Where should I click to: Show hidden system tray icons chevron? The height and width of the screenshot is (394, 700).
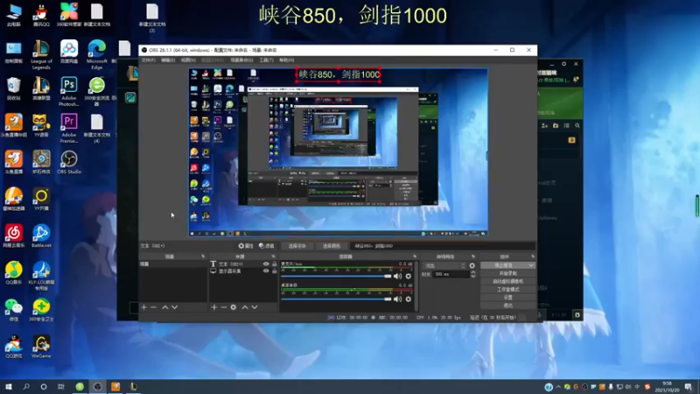click(x=558, y=387)
